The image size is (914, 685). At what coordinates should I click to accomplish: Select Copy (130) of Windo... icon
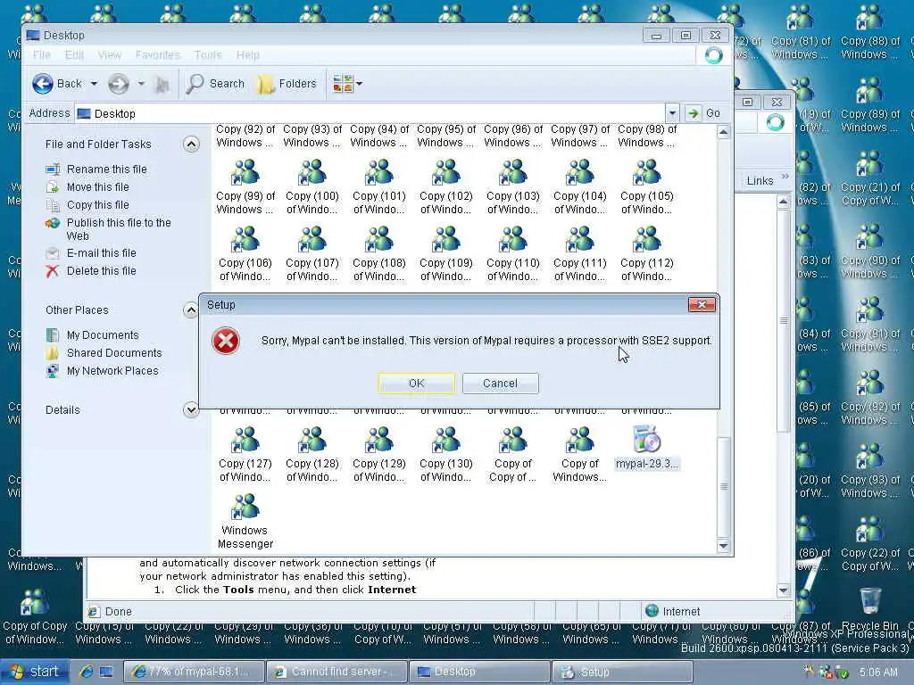pyautogui.click(x=446, y=454)
